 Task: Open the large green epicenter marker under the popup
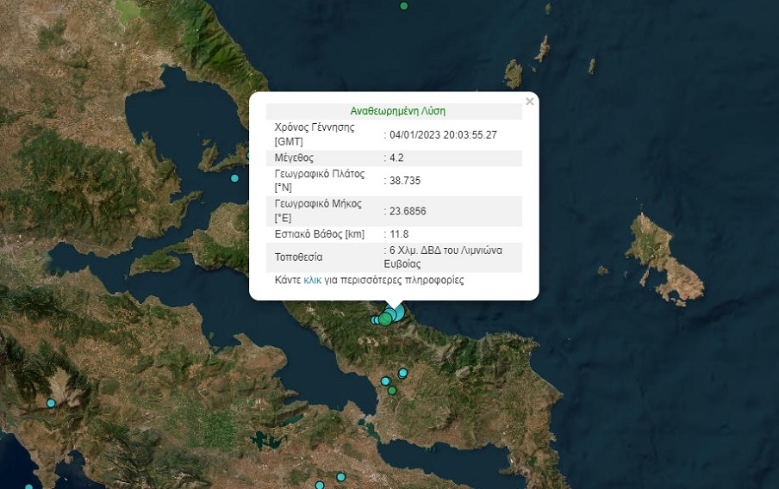[x=385, y=319]
